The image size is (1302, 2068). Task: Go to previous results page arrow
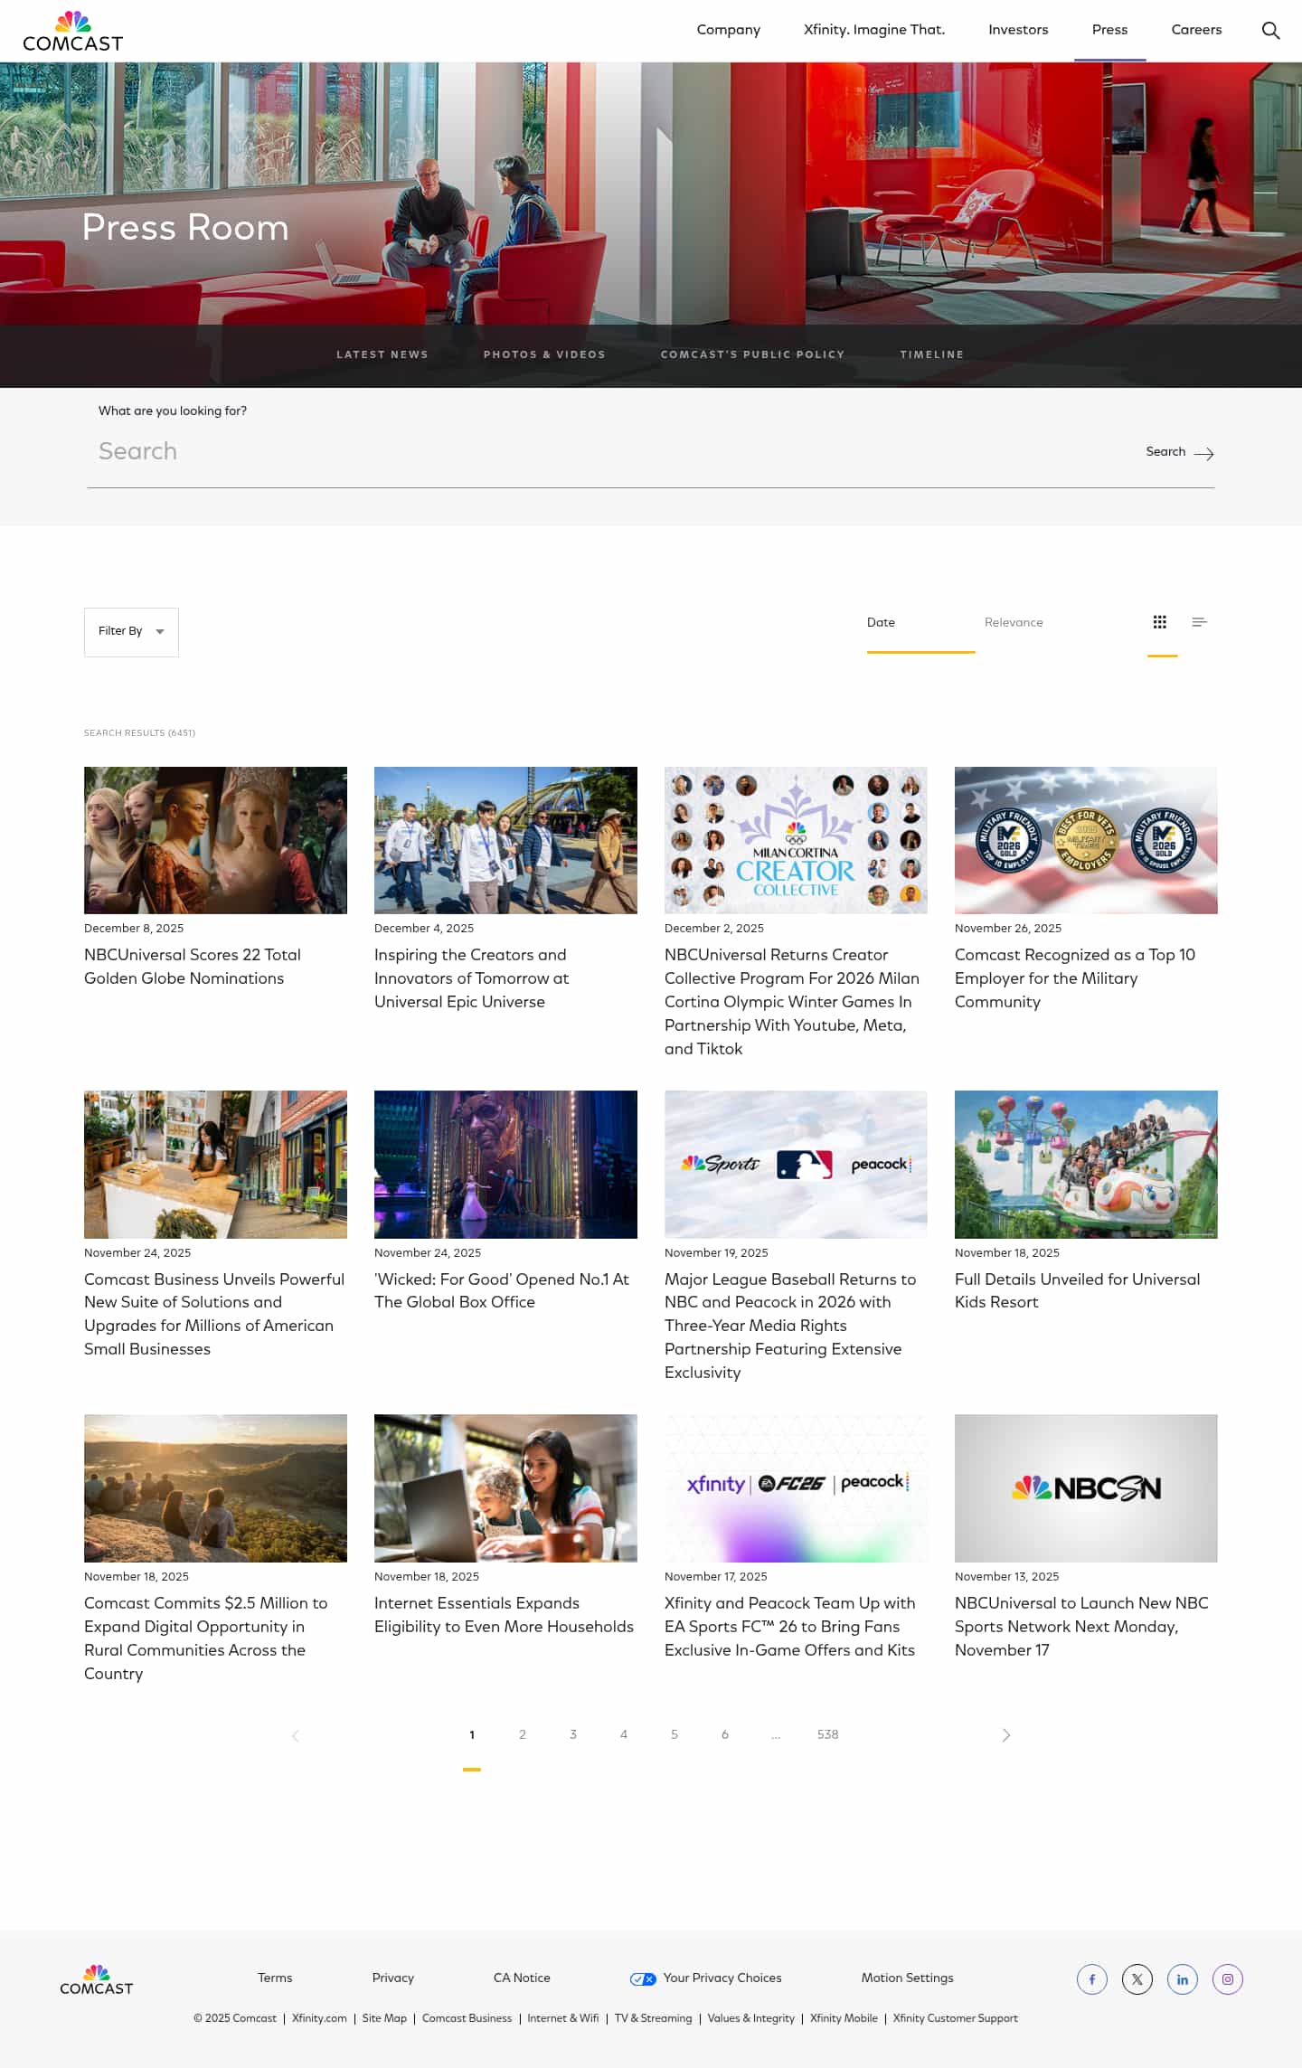tap(296, 1734)
